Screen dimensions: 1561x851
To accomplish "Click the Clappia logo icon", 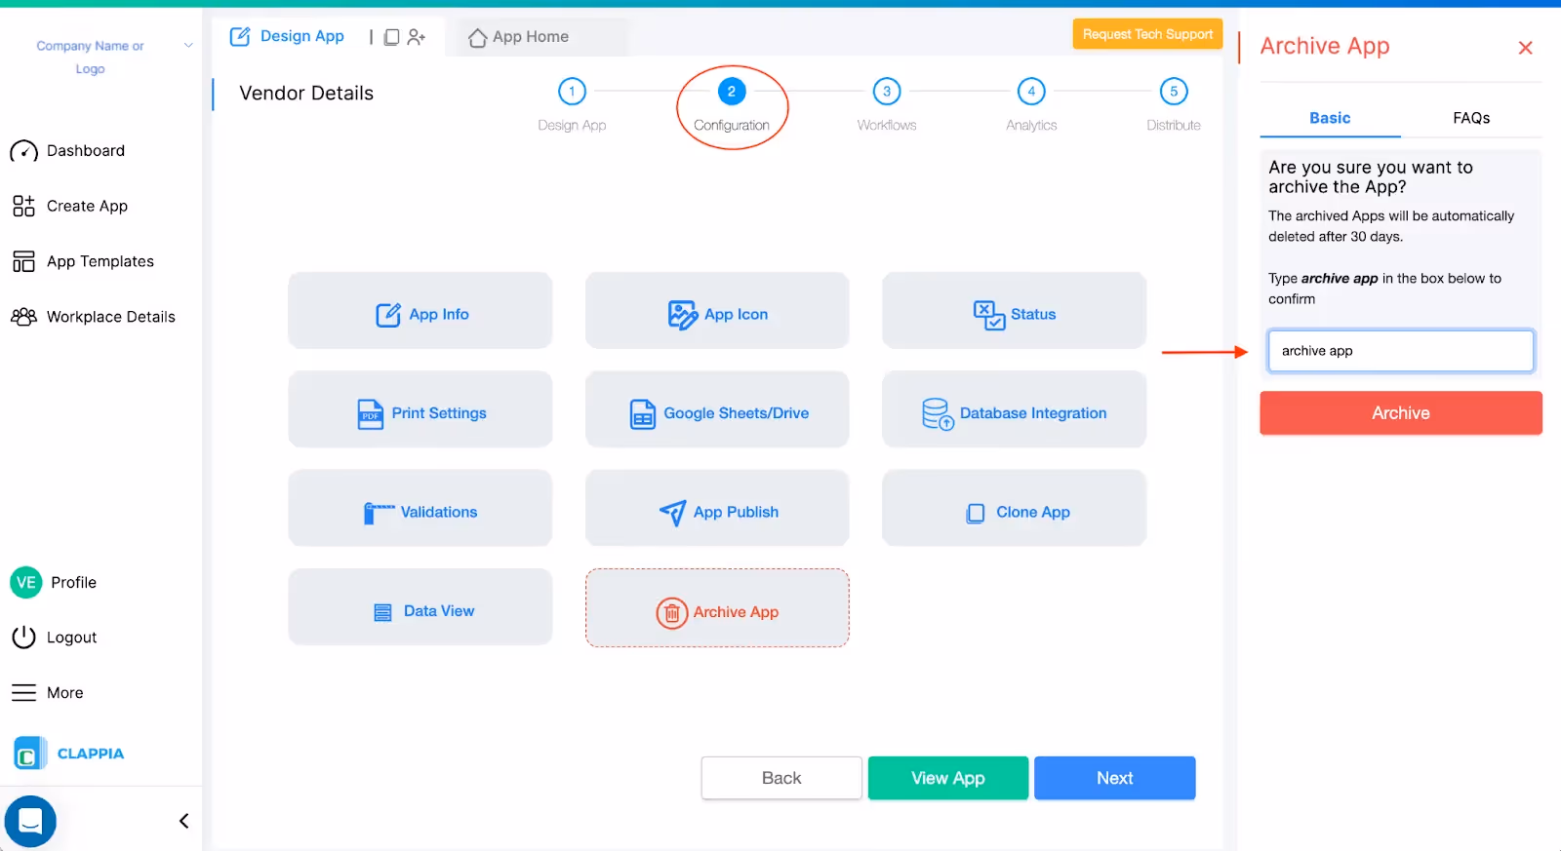I will (x=29, y=754).
